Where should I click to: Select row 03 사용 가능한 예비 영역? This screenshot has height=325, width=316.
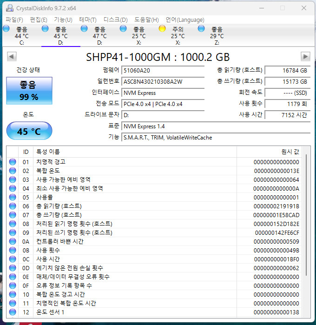pos(154,180)
